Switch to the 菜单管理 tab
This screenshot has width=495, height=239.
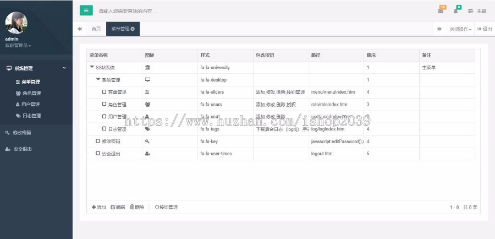tap(120, 29)
